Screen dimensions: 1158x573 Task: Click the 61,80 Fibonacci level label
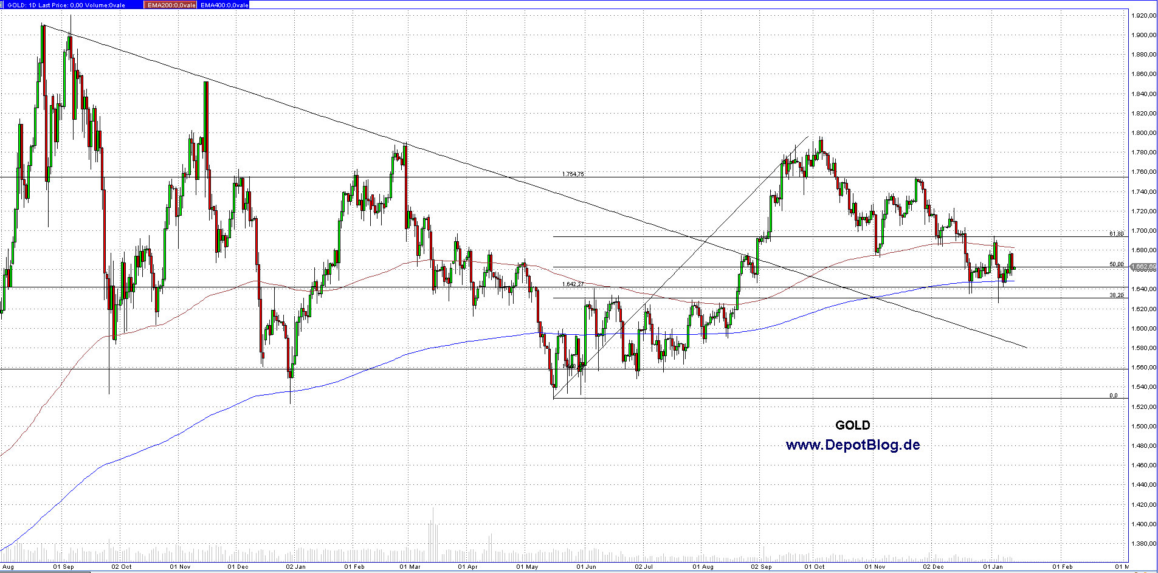(1116, 234)
